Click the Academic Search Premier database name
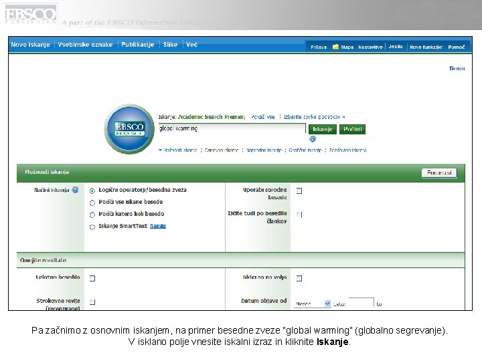The height and width of the screenshot is (361, 482). [212, 117]
